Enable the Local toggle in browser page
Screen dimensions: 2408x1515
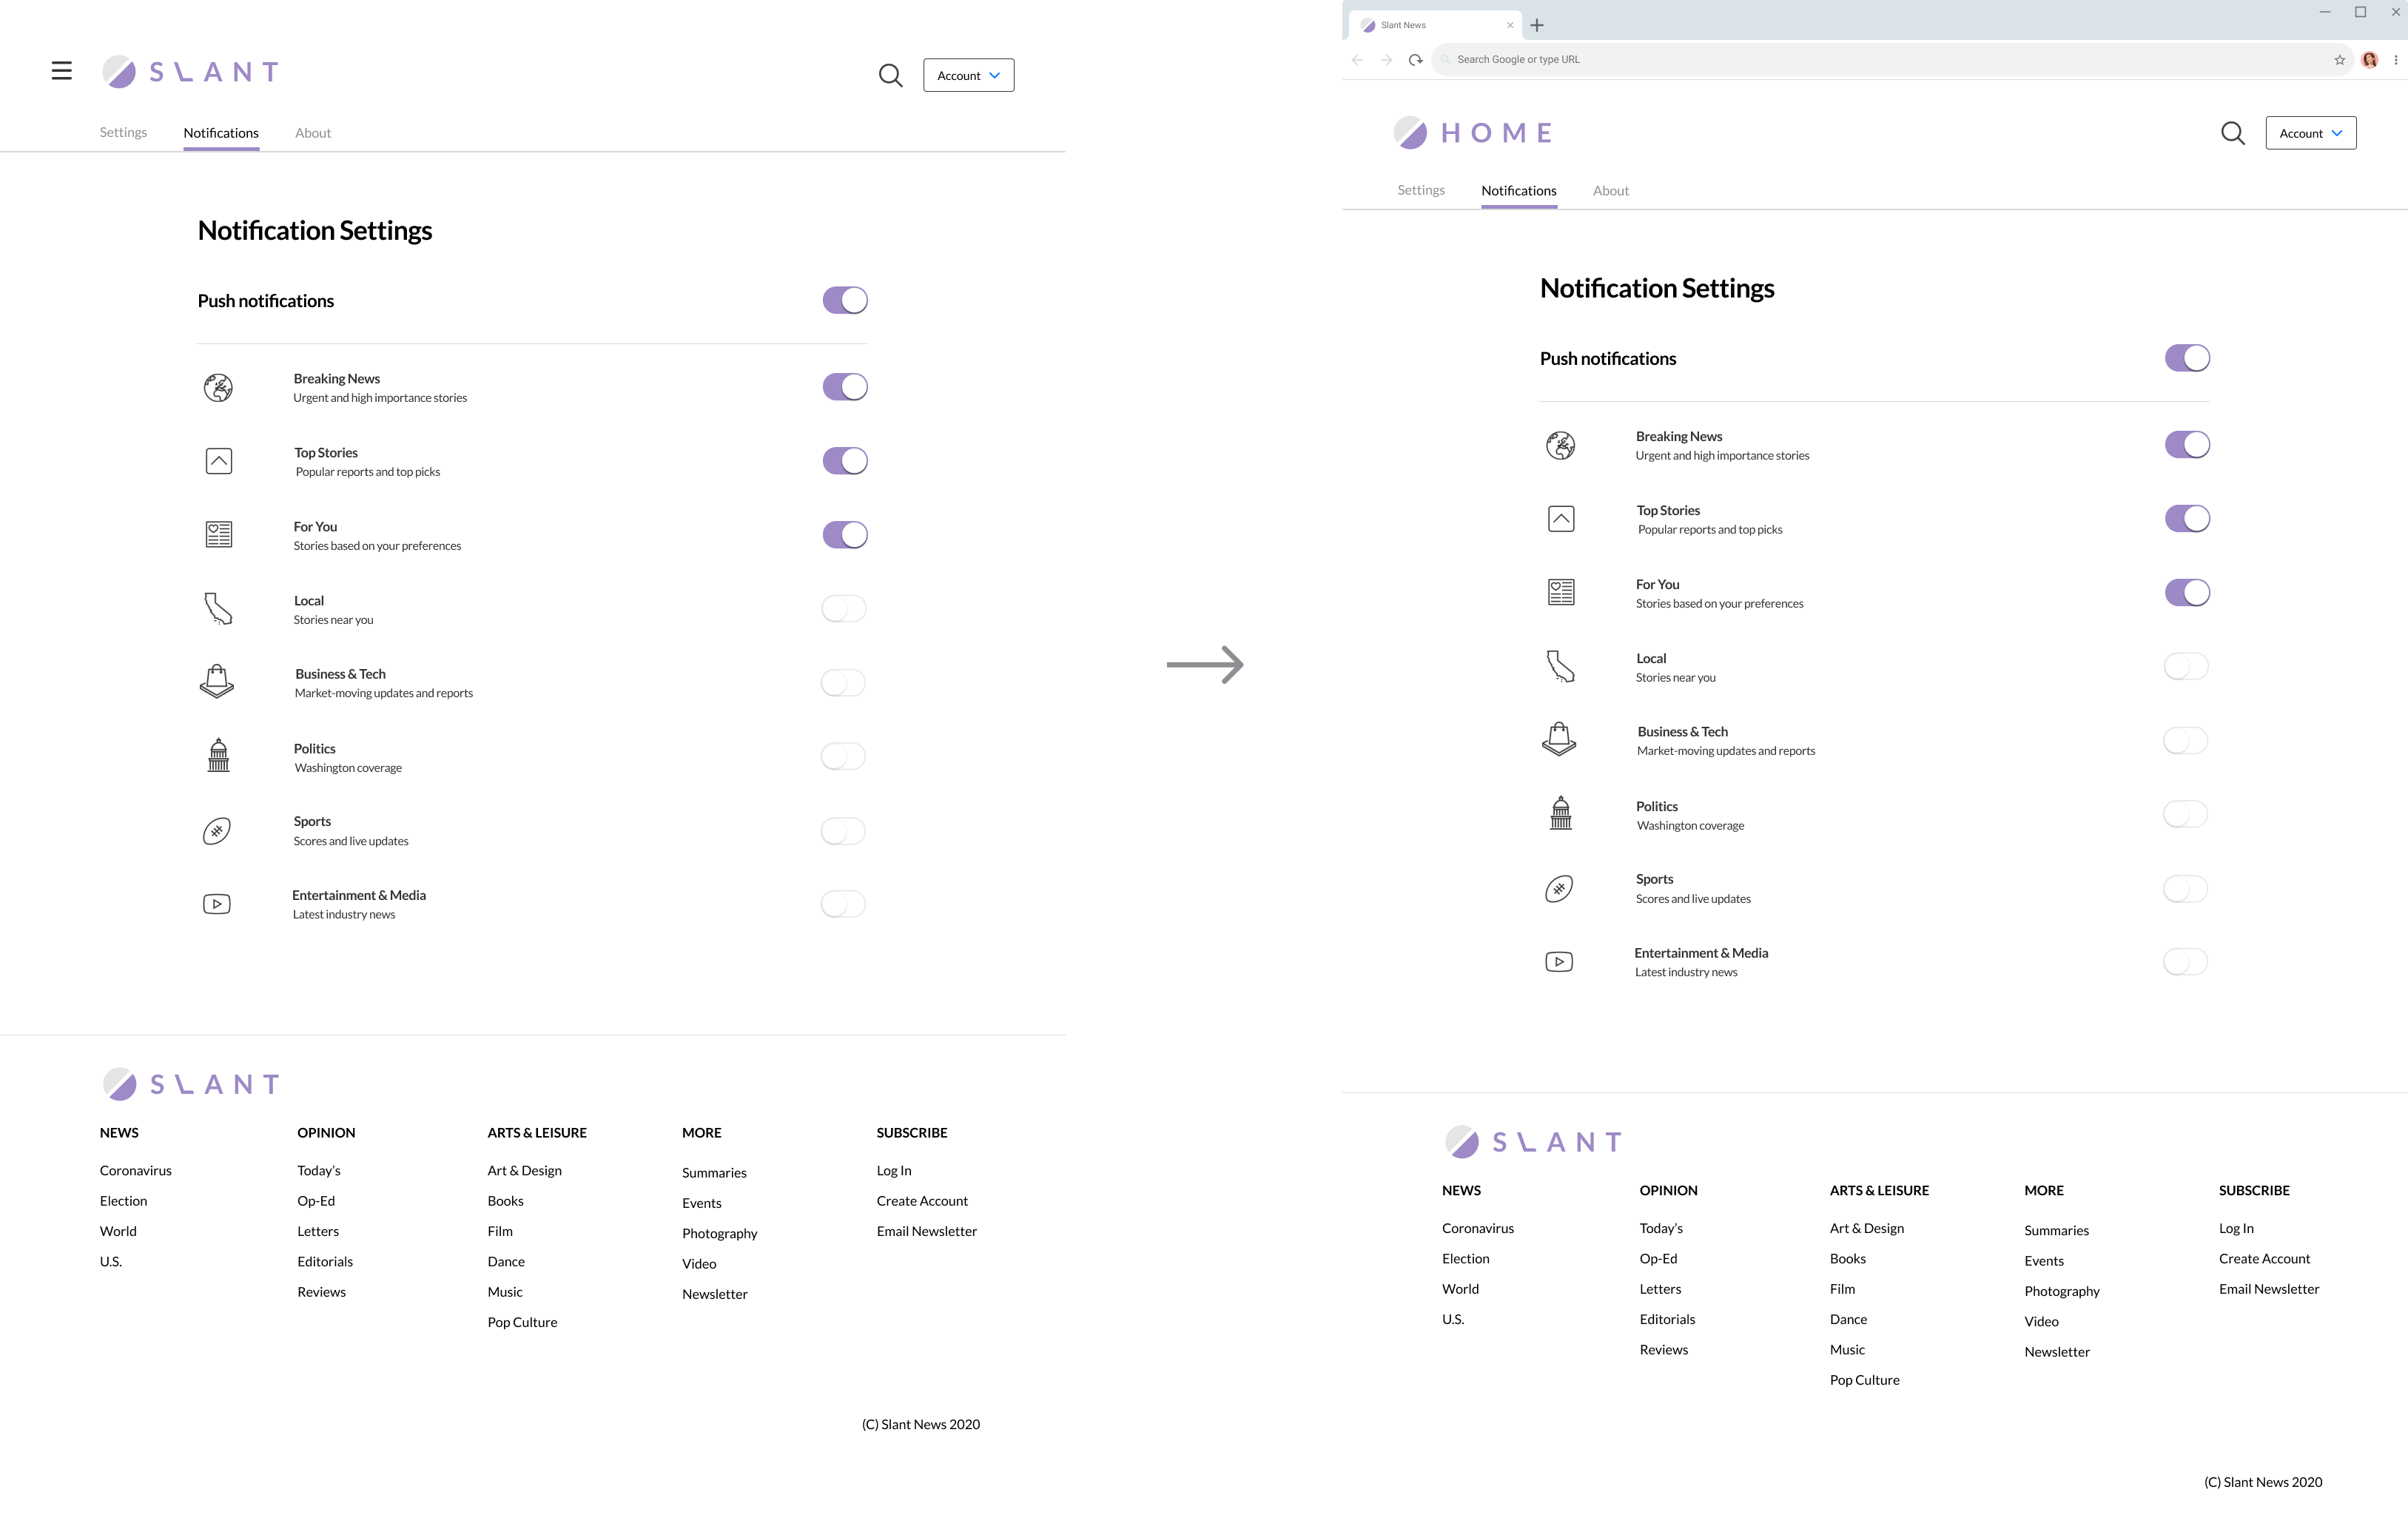coord(2186,667)
